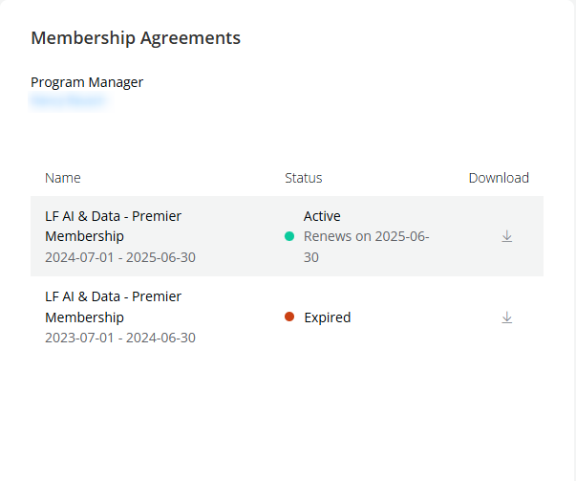
Task: Click the Download column header
Action: point(499,178)
